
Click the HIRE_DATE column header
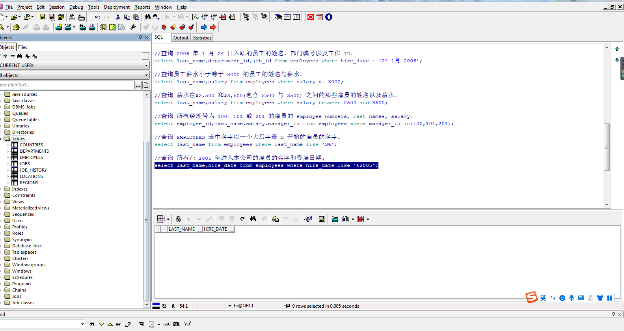pos(218,229)
